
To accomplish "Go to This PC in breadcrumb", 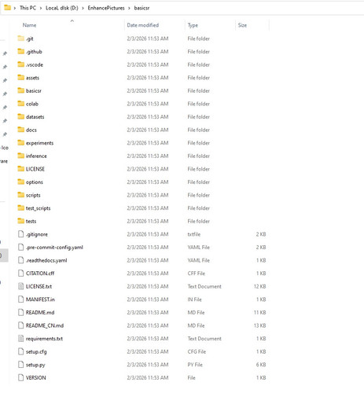I will click(28, 8).
